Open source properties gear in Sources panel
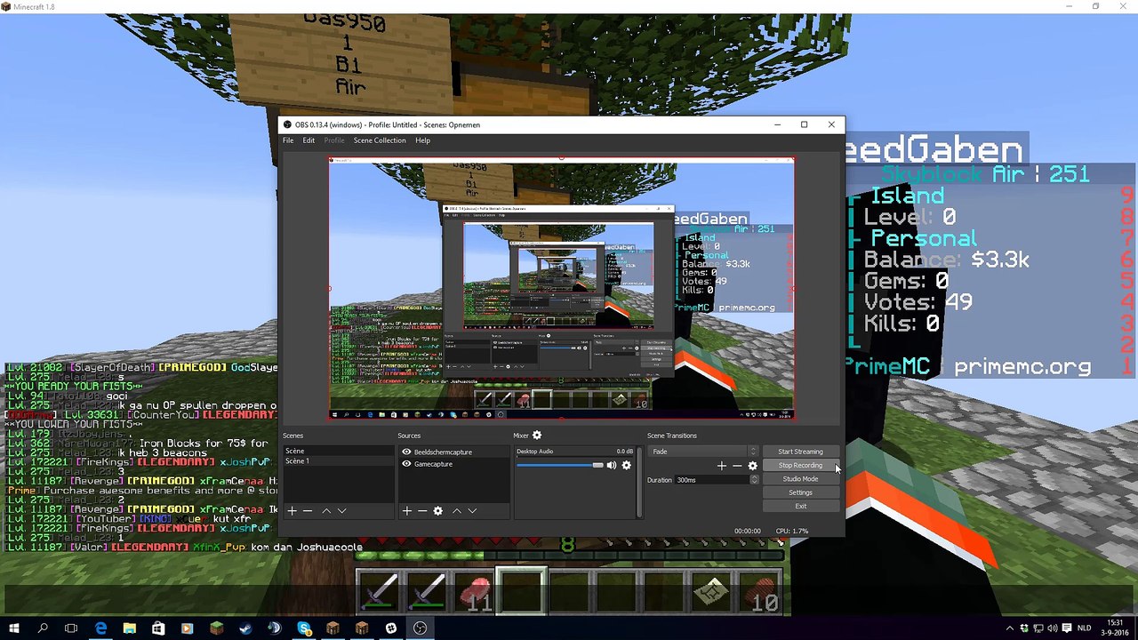The image size is (1138, 640). (x=437, y=511)
